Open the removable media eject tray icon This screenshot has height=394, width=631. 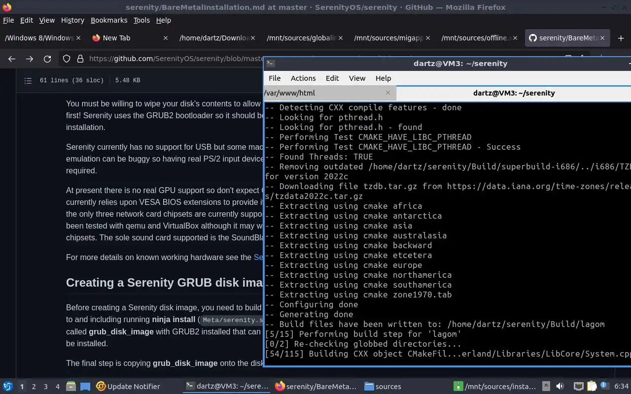546,387
